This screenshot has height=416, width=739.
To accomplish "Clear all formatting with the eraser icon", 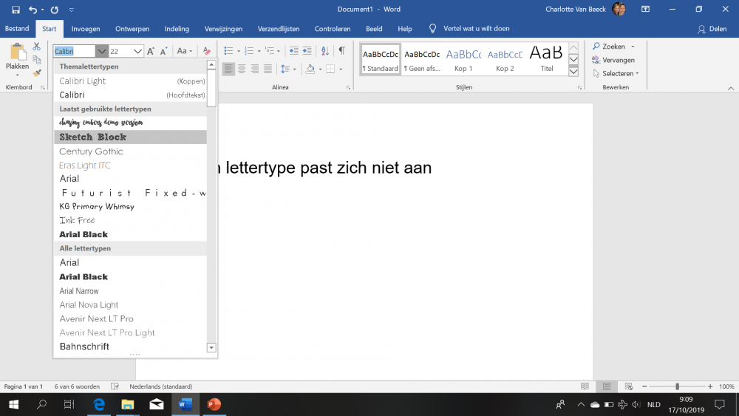I will [x=207, y=51].
